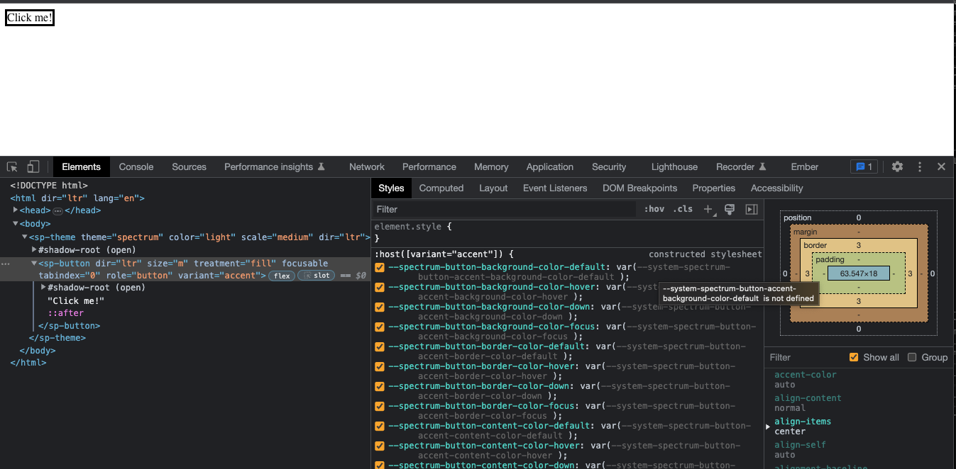The width and height of the screenshot is (956, 469).
Task: Open the three-dot DevTools menu
Action: point(919,166)
